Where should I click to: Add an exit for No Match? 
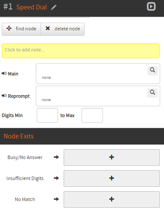point(111,199)
